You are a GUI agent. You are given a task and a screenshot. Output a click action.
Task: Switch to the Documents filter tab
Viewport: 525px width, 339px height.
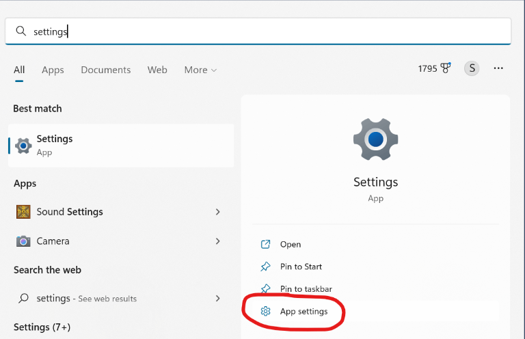(106, 70)
